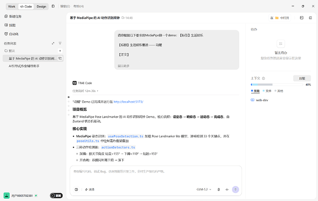Open the usePoseDetection.ts file link
The image size is (318, 201).
125,136
